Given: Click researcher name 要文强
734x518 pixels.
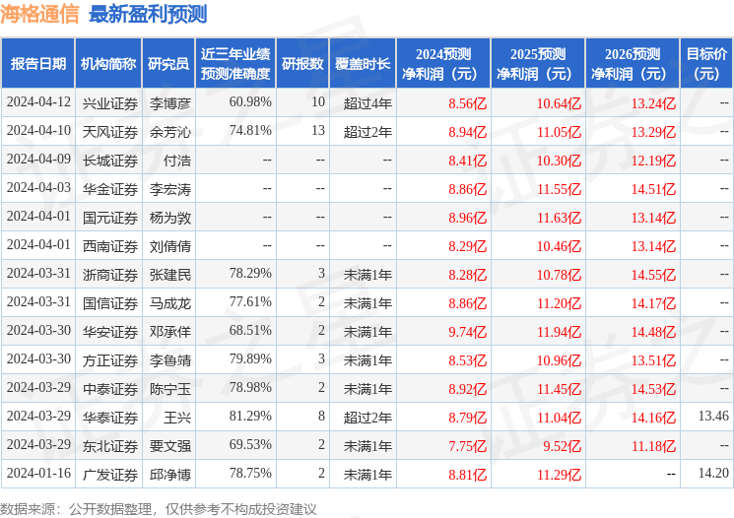Looking at the screenshot, I should (x=169, y=446).
